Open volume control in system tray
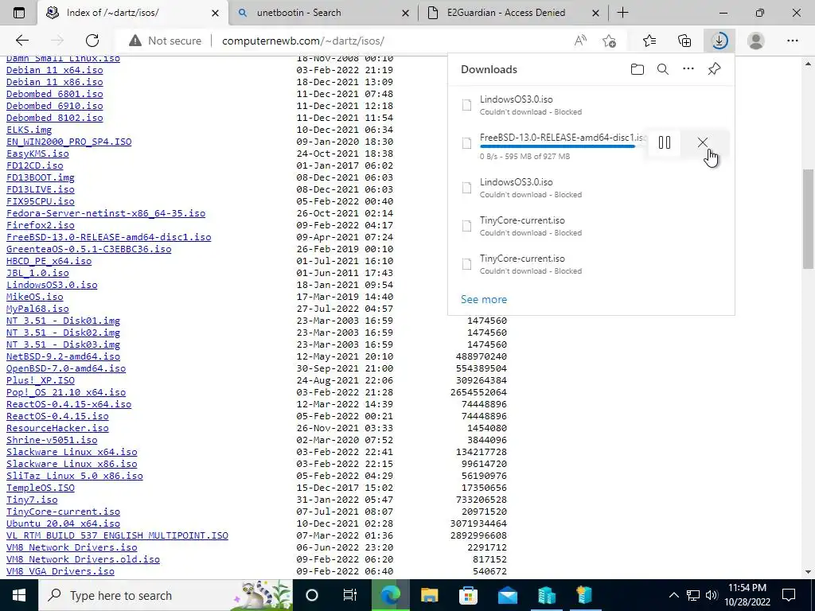815x611 pixels. pos(712,595)
